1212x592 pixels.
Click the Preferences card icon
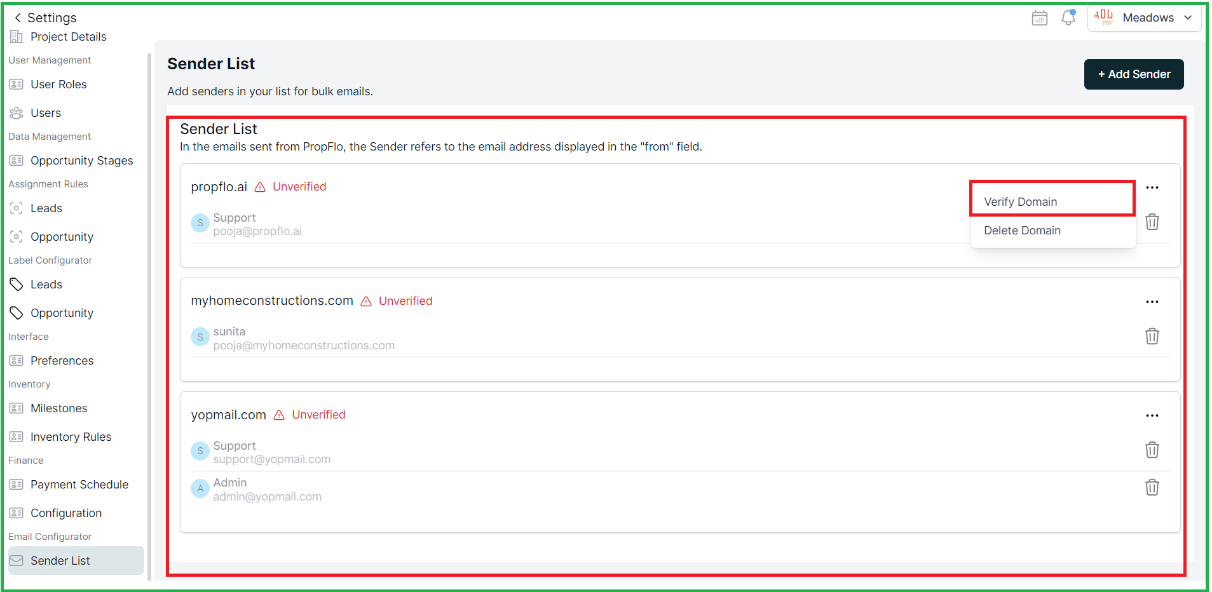pyautogui.click(x=17, y=361)
